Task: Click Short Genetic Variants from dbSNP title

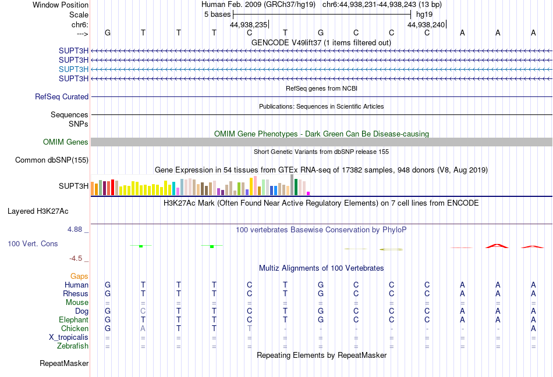Action: pos(321,152)
